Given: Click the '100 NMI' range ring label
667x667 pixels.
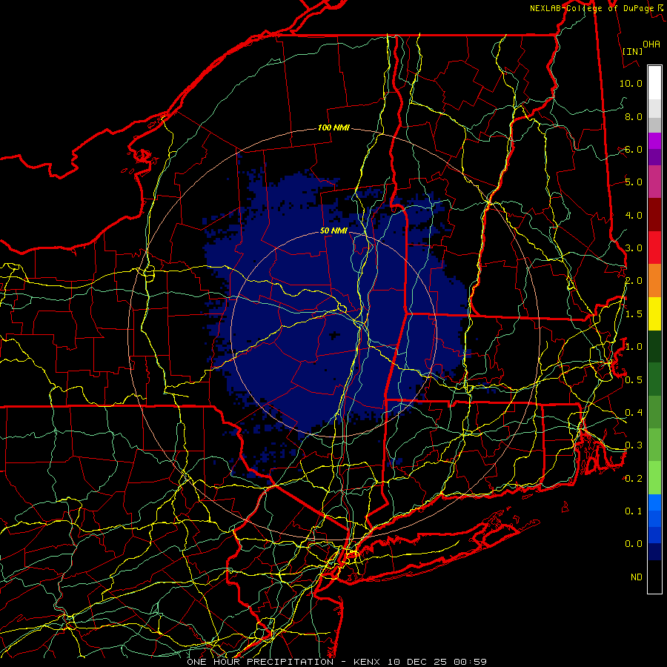Looking at the screenshot, I should click(x=333, y=127).
